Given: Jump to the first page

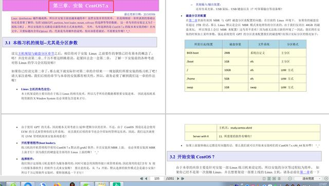Looking at the screenshot, I should [x=141, y=178].
